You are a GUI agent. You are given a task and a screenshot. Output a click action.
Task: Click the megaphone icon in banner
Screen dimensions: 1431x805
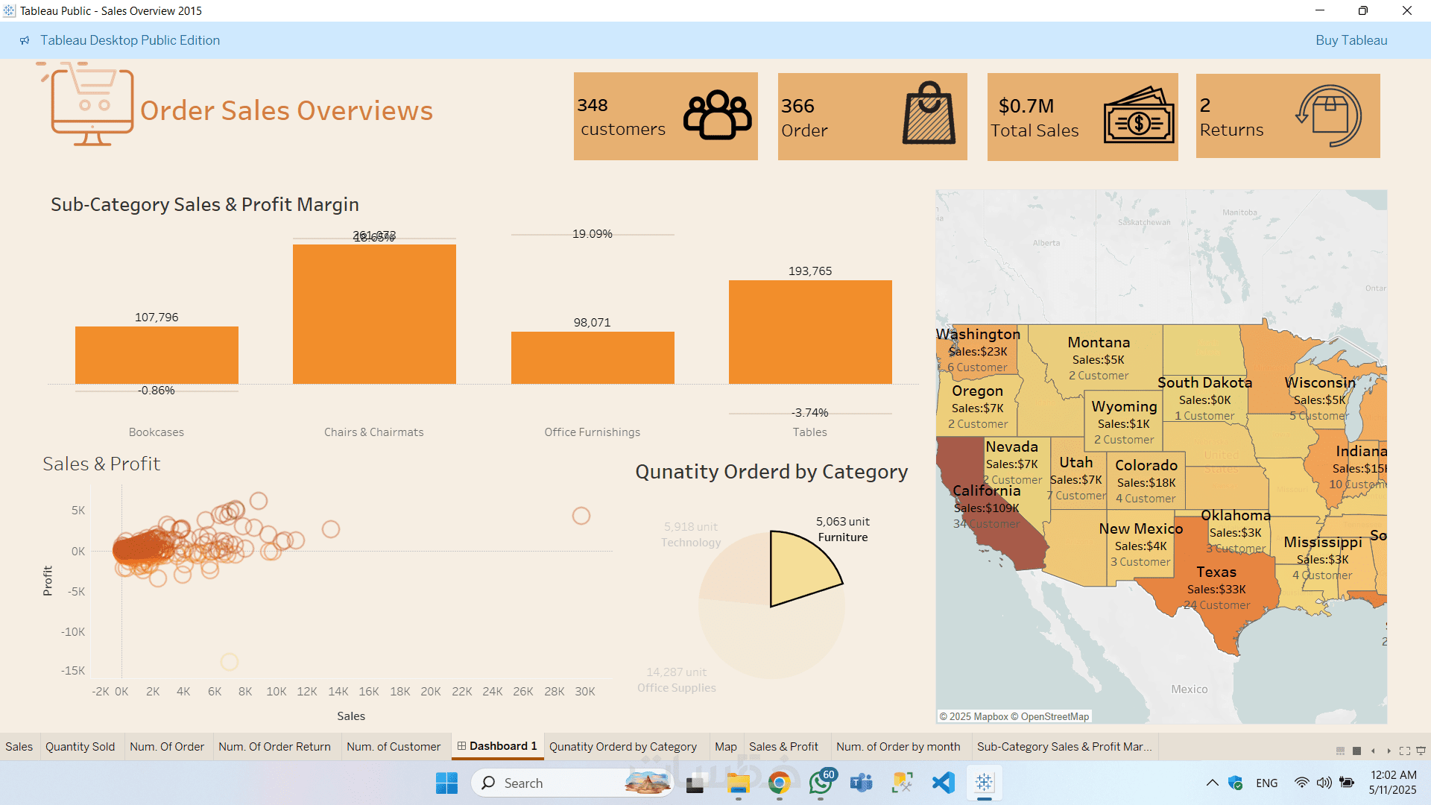coord(25,40)
